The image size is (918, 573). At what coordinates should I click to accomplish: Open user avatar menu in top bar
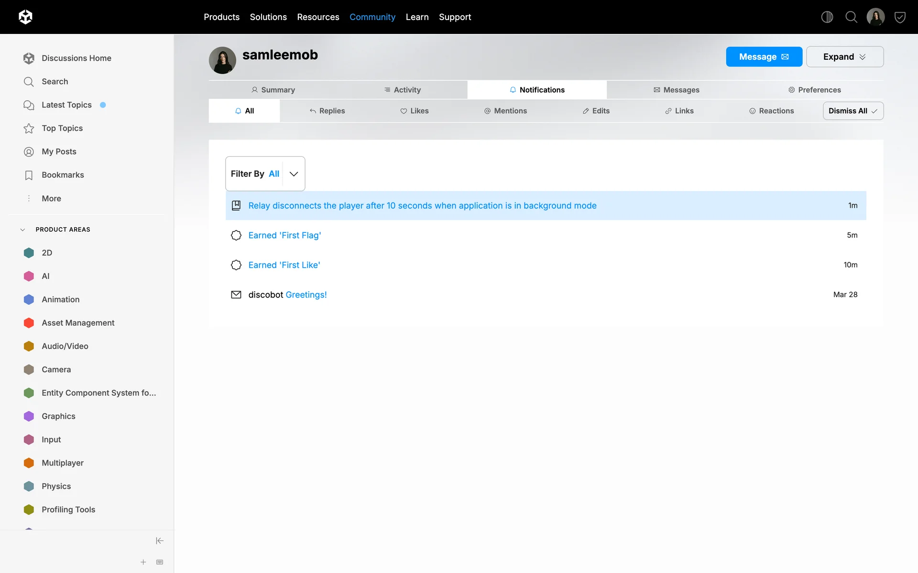tap(875, 17)
